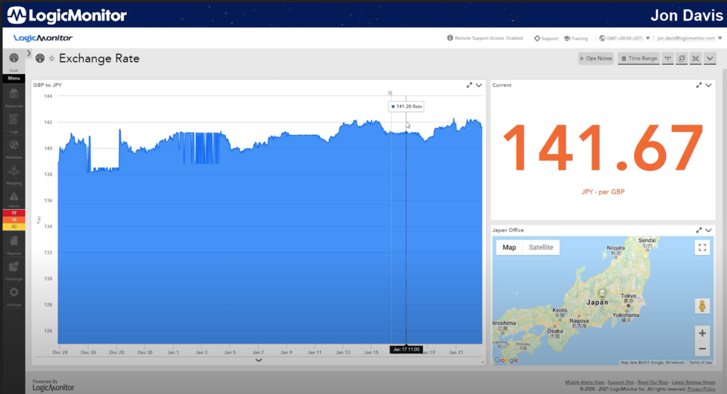This screenshot has width=727, height=394.
Task: Click the Ops Notes button
Action: click(596, 58)
